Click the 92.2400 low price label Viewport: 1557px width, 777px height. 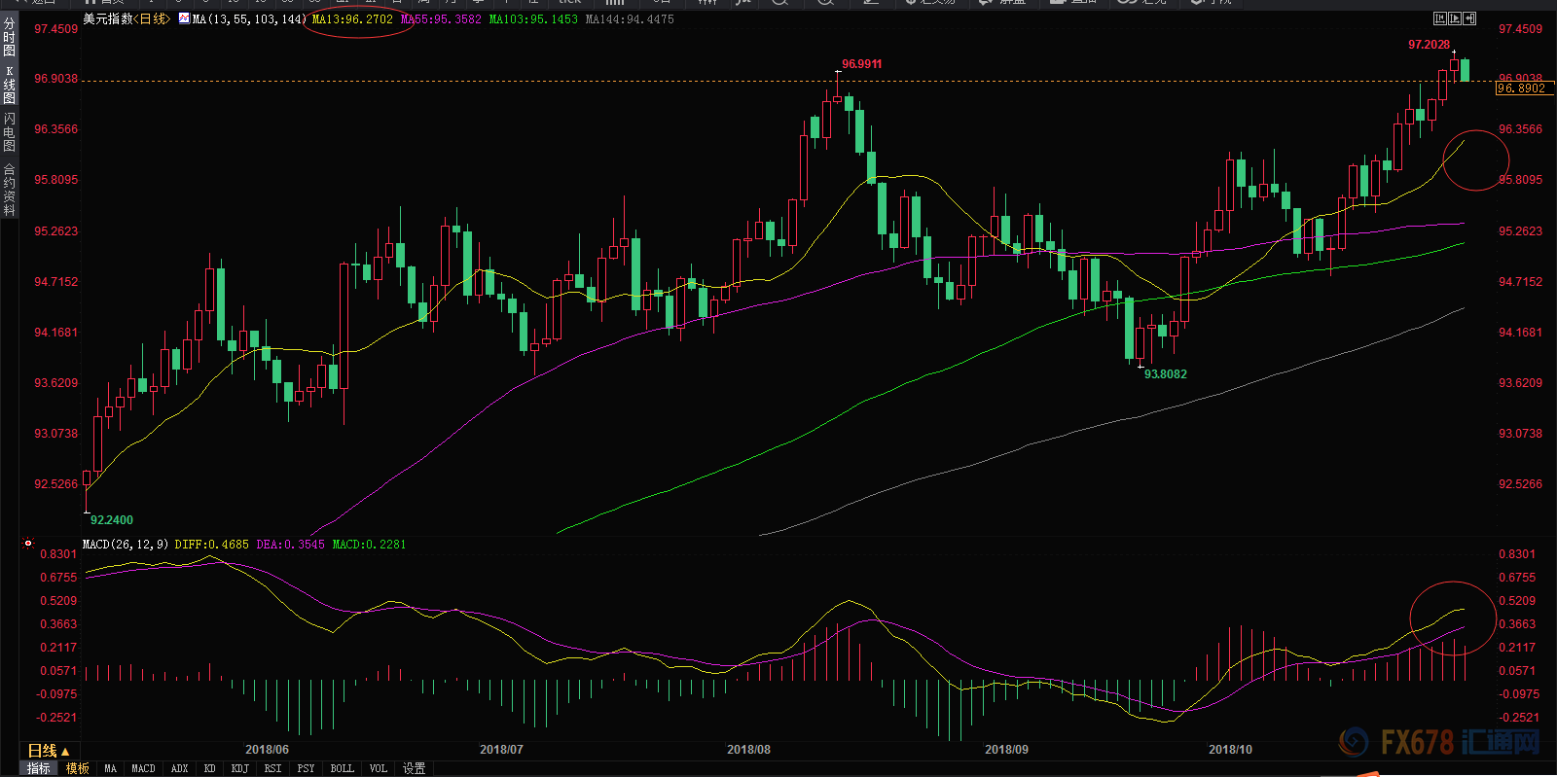(112, 520)
